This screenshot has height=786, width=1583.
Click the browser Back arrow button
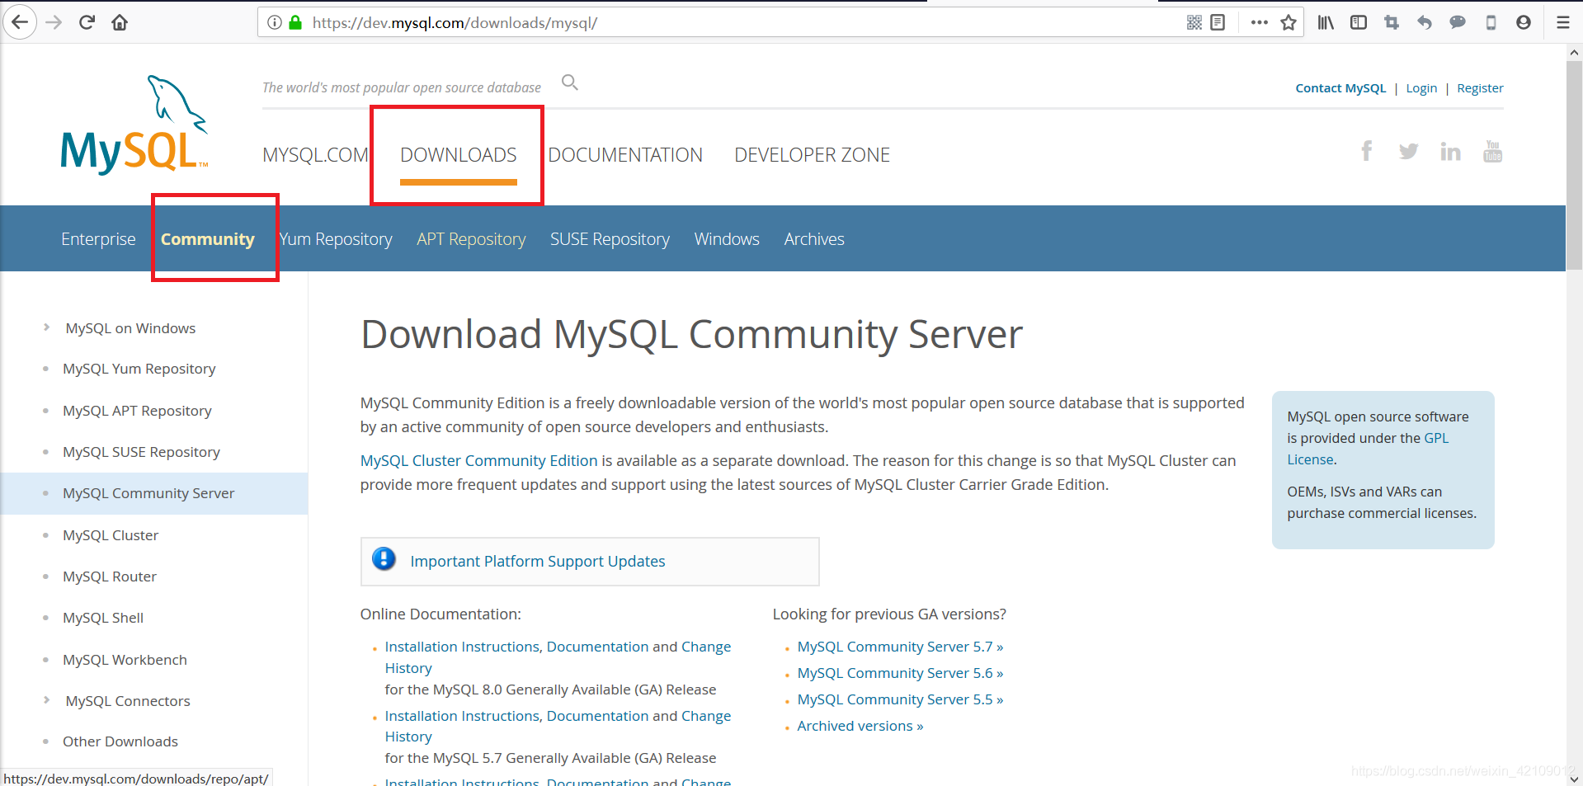click(21, 22)
